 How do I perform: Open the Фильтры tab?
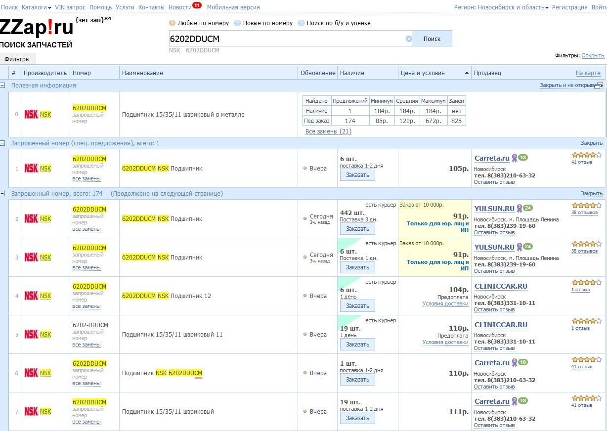[x=17, y=59]
